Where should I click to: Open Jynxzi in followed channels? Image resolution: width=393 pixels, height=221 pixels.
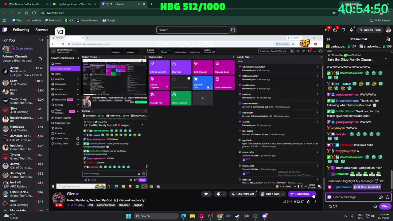23,71
